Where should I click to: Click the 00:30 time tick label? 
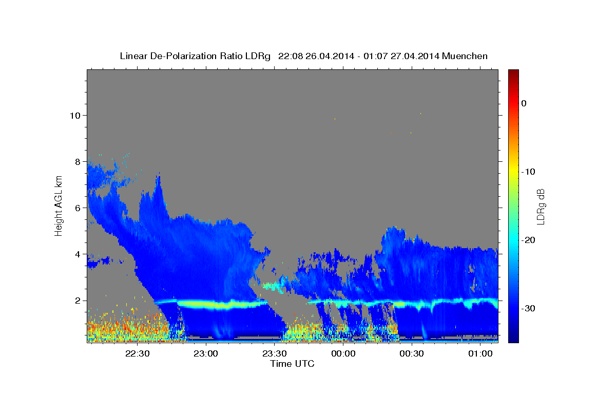(x=412, y=353)
